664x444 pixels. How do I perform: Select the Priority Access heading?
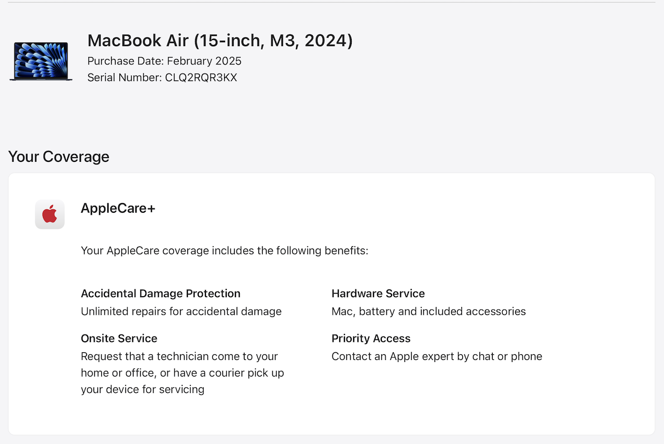coord(371,338)
